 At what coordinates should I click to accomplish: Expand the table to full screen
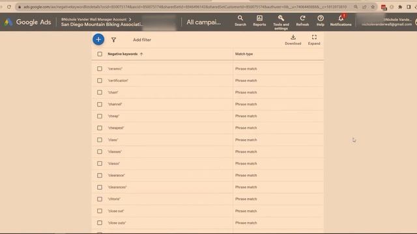[314, 40]
